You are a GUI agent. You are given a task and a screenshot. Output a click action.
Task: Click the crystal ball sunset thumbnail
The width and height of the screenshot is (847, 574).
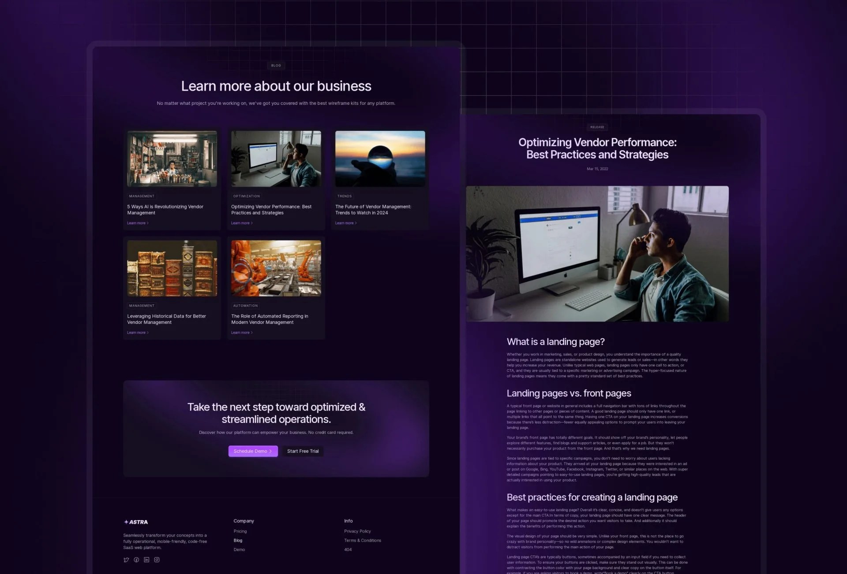(x=380, y=159)
